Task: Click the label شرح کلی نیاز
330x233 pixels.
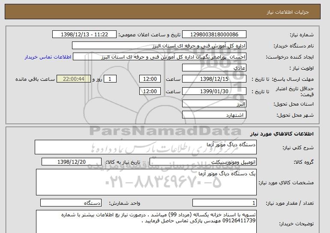Action: pos(298,147)
